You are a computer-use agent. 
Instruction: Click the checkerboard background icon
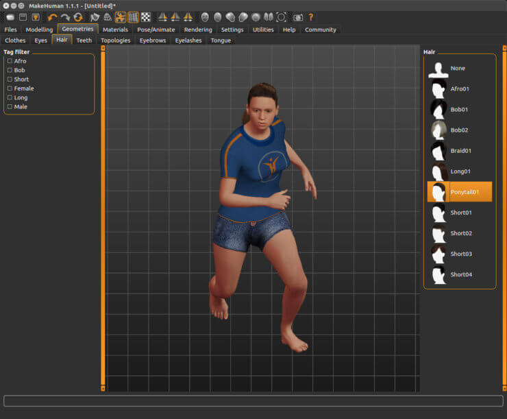145,17
